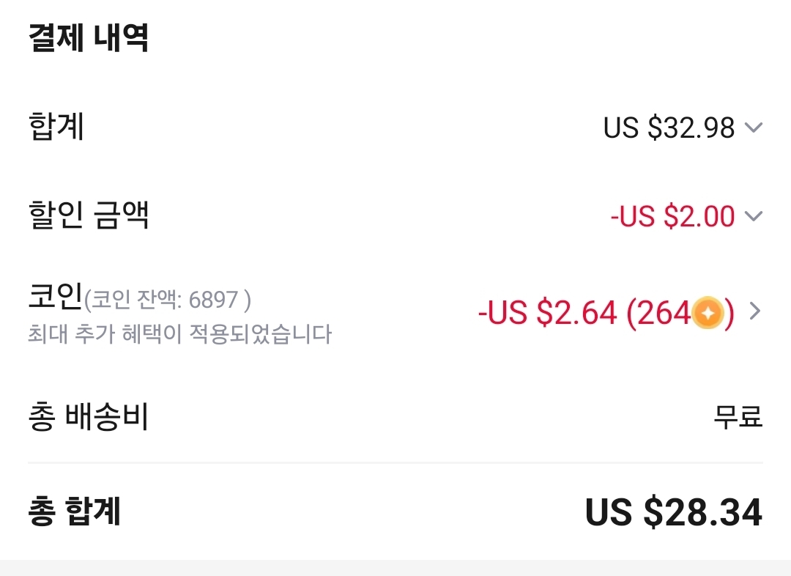
Task: Click the 결제 내역 heading
Action: (88, 38)
